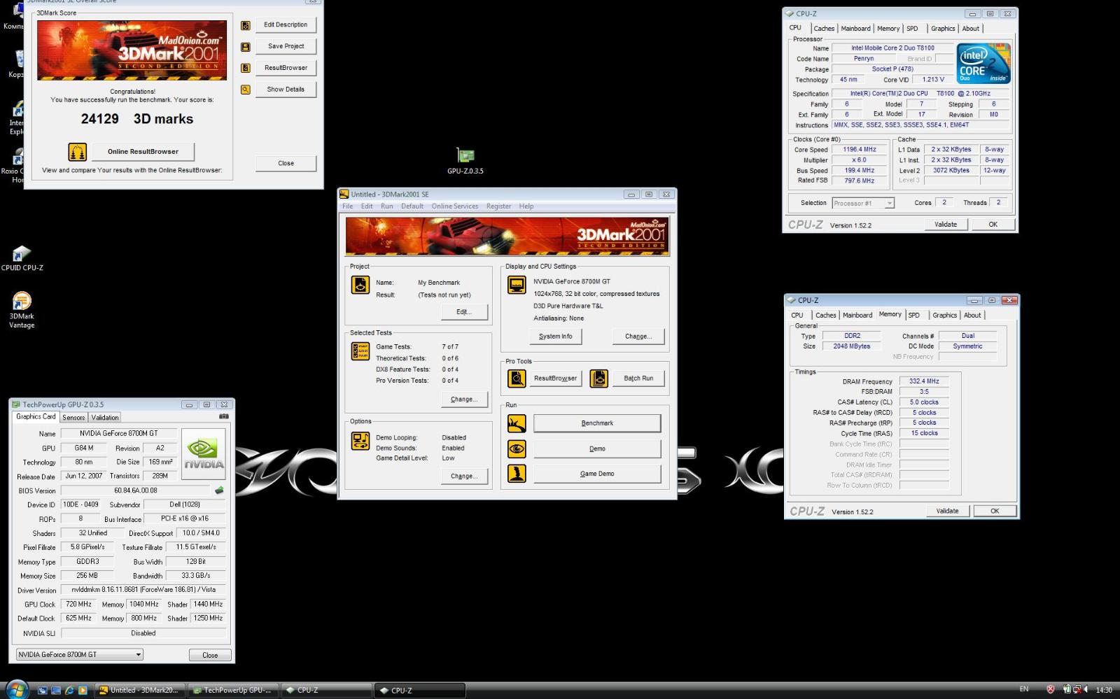
Task: Switch to the Validation tab in GPU-Z
Action: (x=105, y=417)
